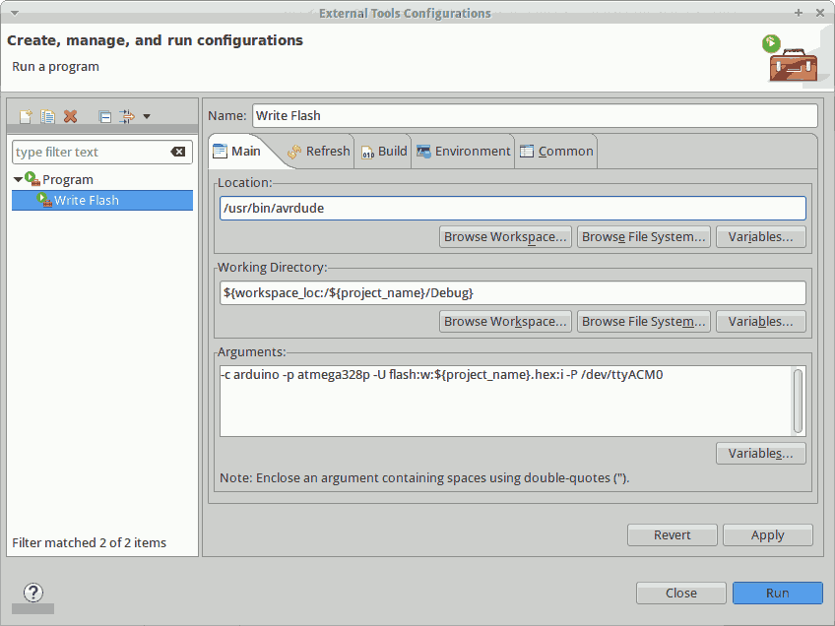This screenshot has height=626, width=835.
Task: Click Browse File System for Location
Action: pyautogui.click(x=643, y=236)
